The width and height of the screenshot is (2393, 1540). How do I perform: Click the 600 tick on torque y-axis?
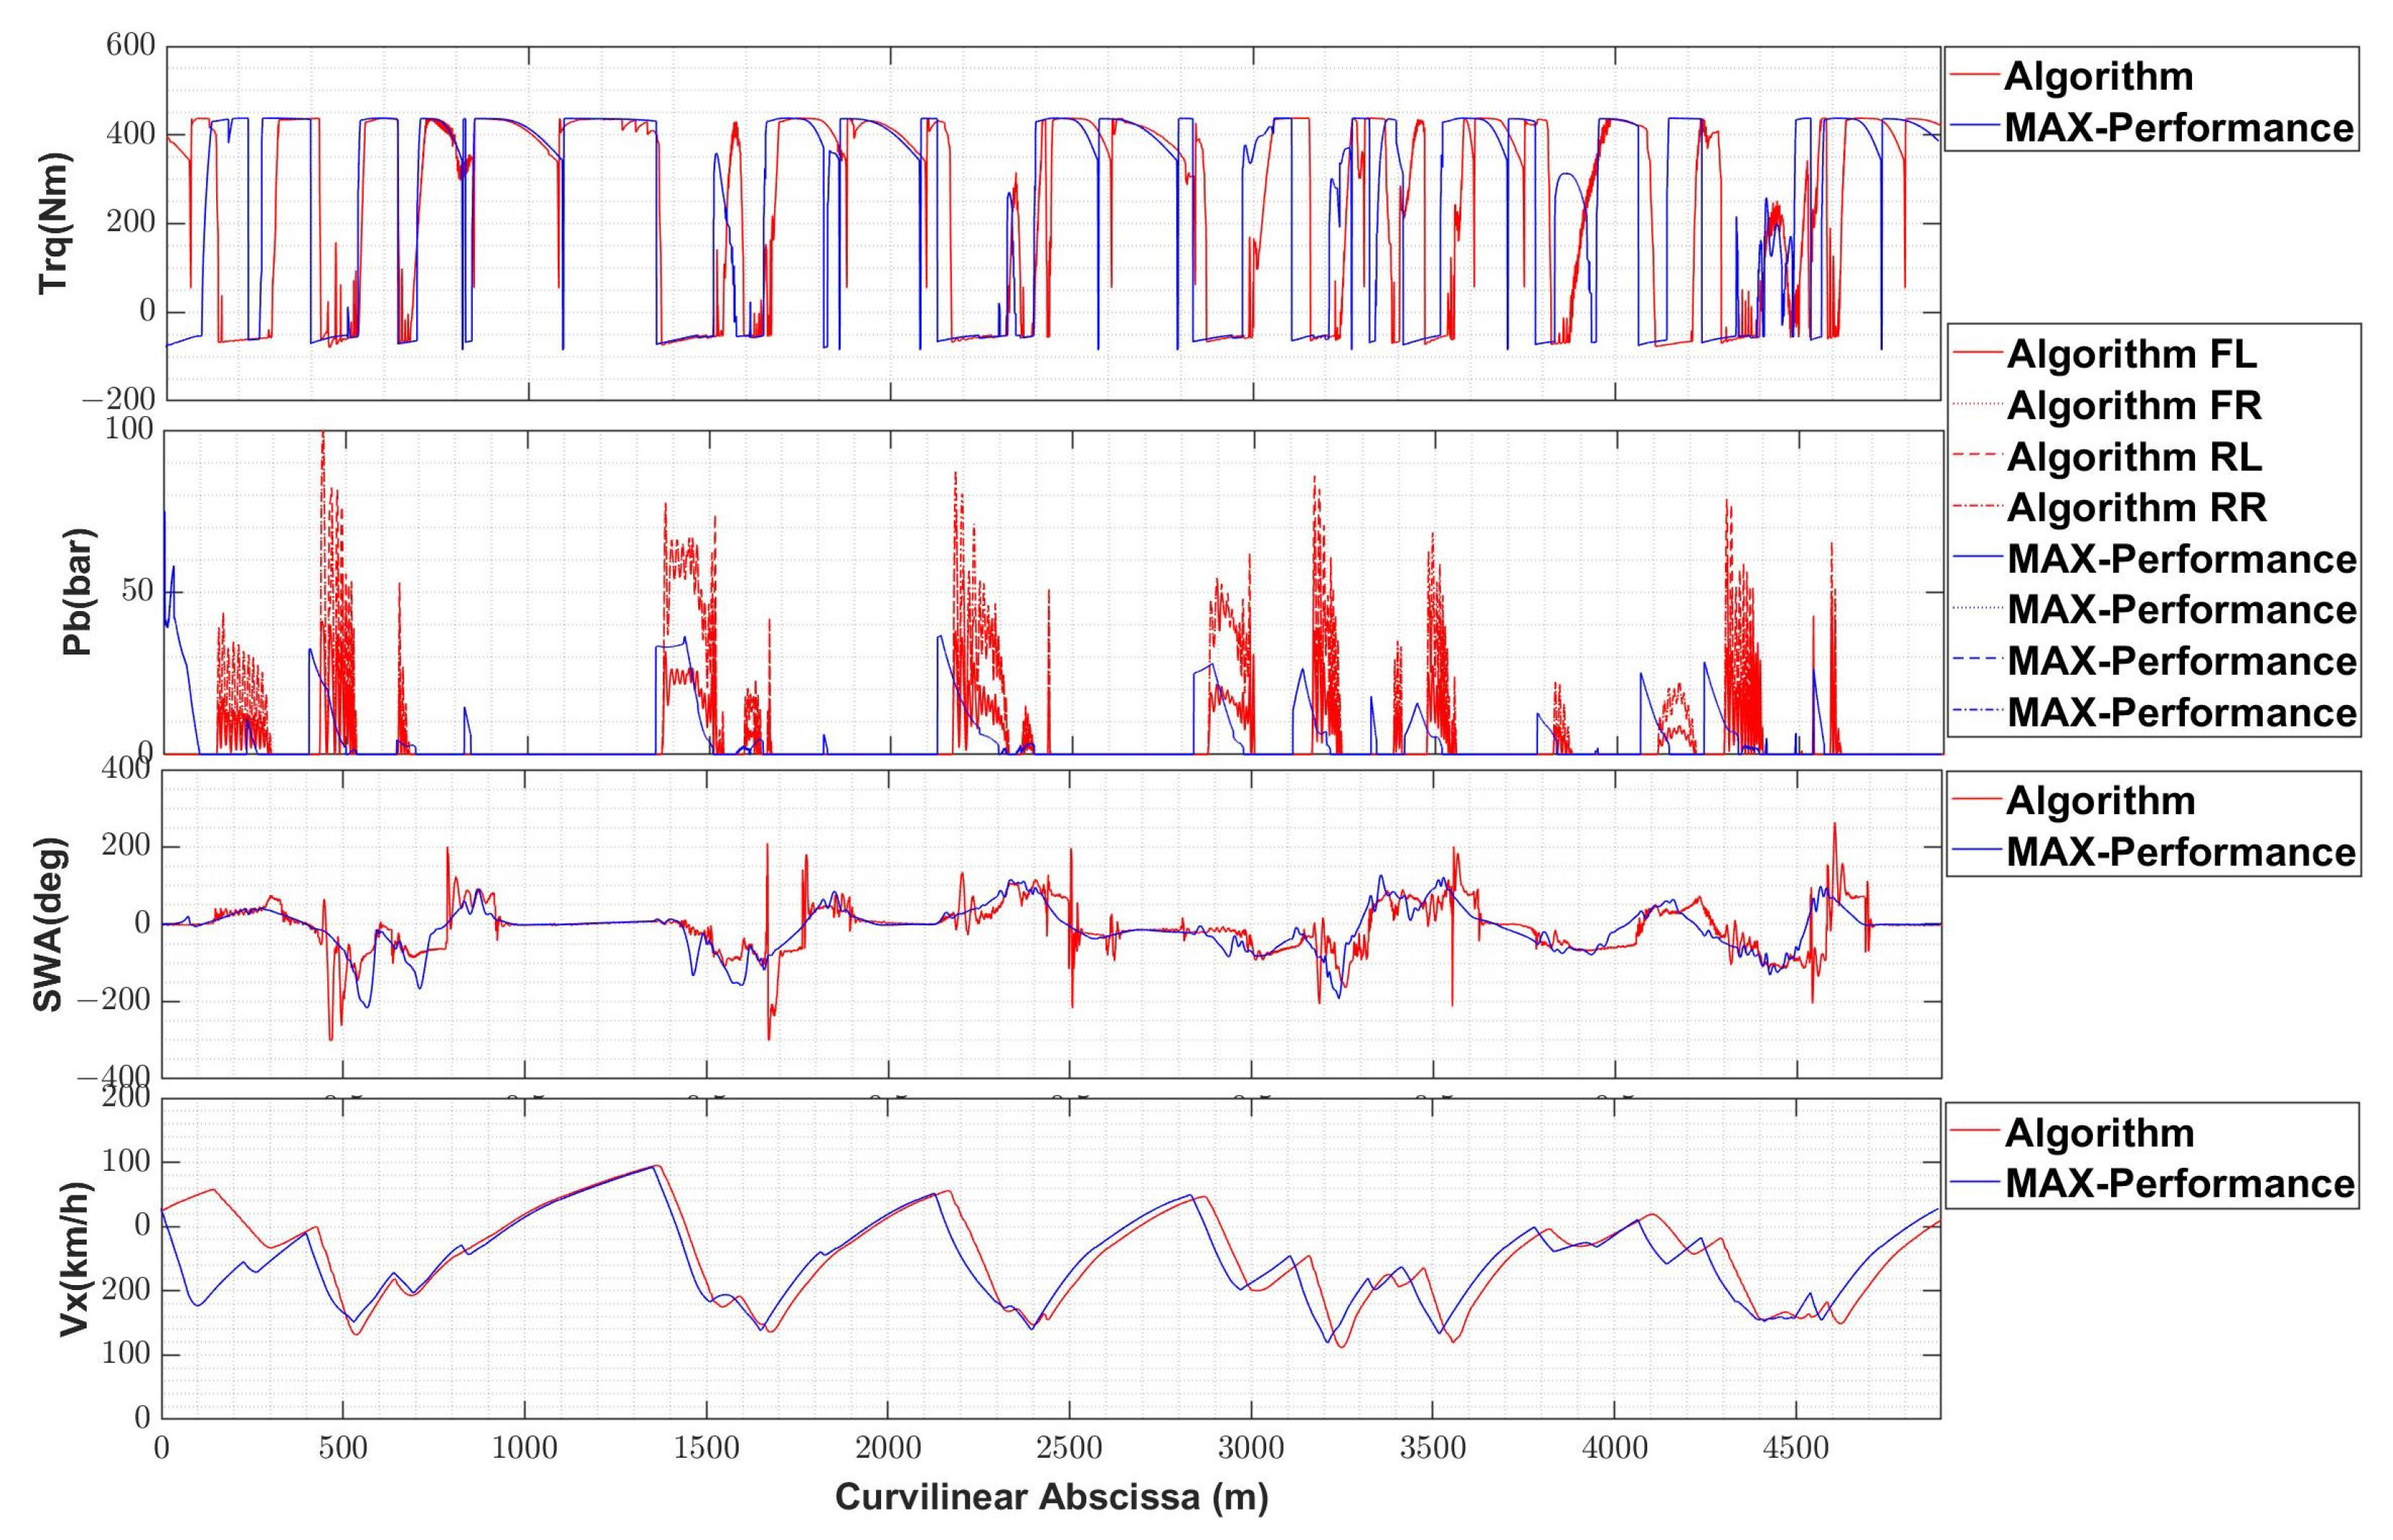click(x=130, y=46)
